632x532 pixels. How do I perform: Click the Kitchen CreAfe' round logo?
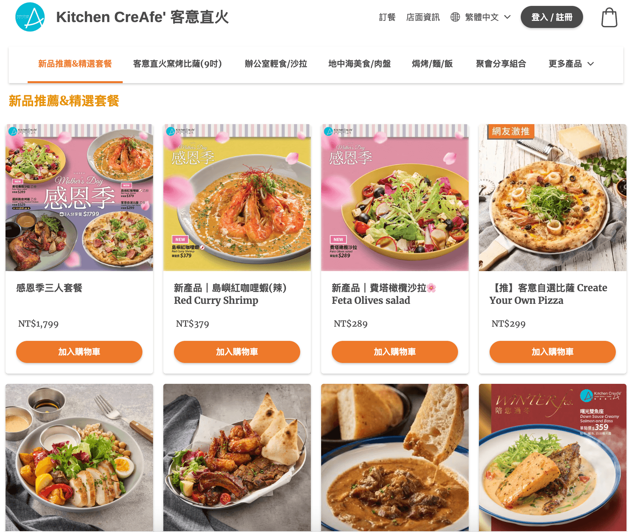(x=30, y=17)
